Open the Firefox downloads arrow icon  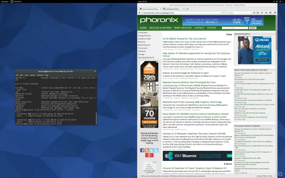pos(262,13)
